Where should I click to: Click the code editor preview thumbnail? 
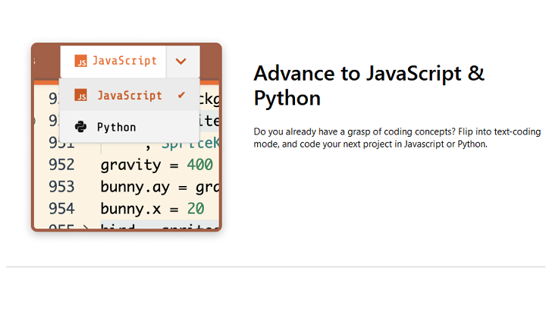coord(127,137)
